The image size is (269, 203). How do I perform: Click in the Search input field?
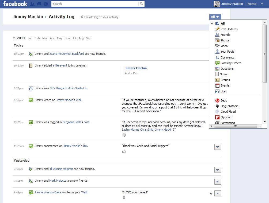coord(95,4)
